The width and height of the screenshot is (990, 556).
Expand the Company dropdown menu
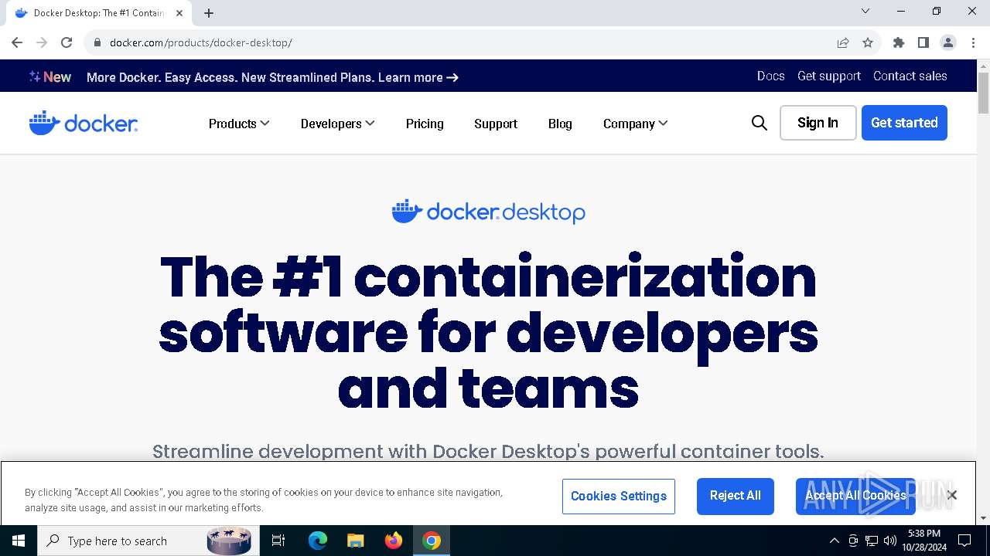tap(635, 124)
